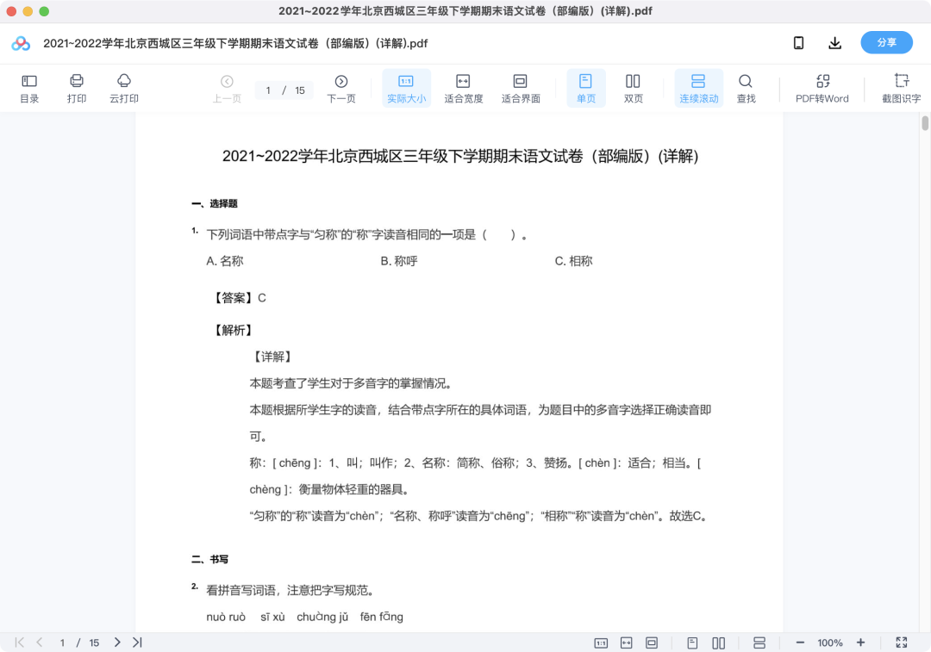Click the download icon in header
The height and width of the screenshot is (652, 931).
click(834, 43)
